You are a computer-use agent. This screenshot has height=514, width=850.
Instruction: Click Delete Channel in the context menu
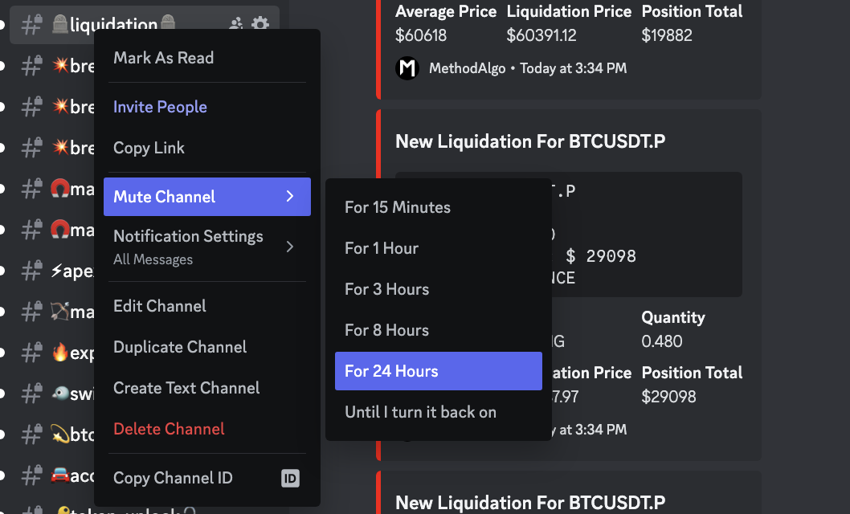(169, 429)
